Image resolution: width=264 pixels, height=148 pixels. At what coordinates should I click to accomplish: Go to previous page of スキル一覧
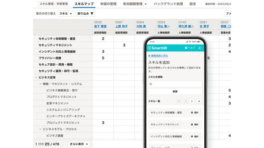click(x=186, y=101)
